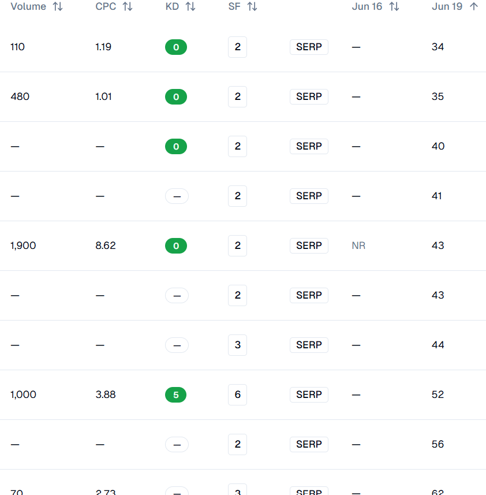This screenshot has height=495, width=486.
Task: Open SERP for the 110 volume row
Action: pos(309,47)
